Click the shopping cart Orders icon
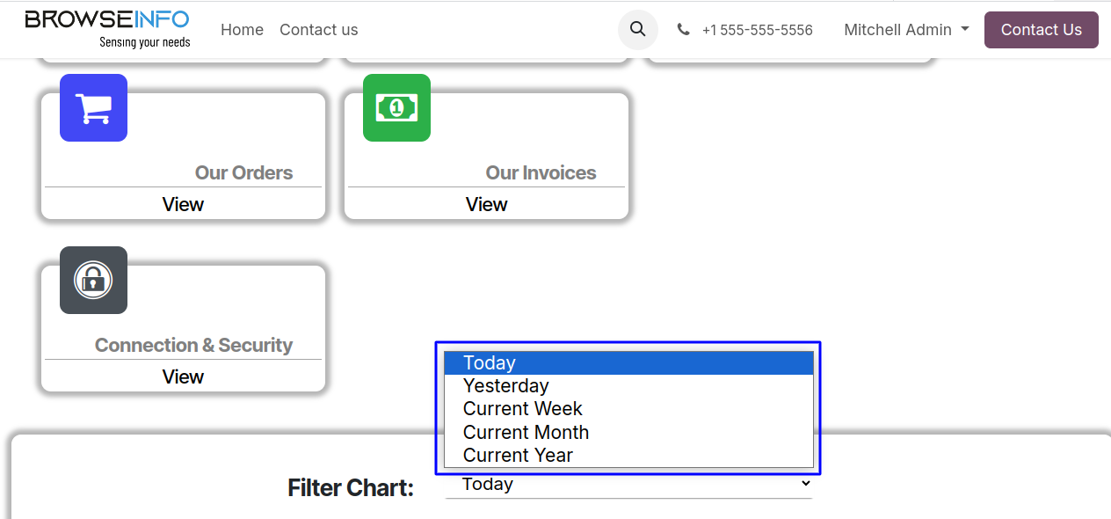The height and width of the screenshot is (519, 1111). pos(93,107)
